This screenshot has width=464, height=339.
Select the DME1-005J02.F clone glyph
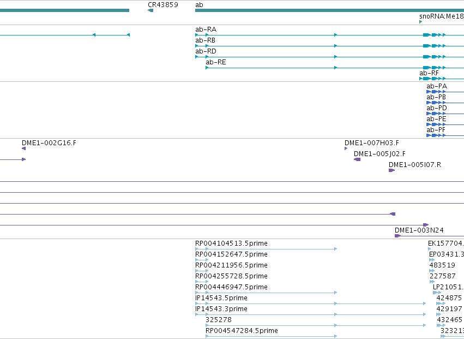357,159
